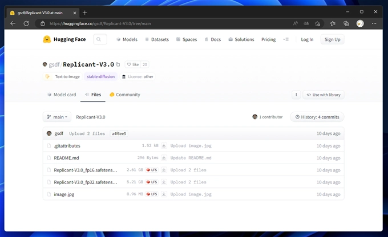The image size is (388, 237).
Task: Click the Sign Up button
Action: click(x=332, y=39)
